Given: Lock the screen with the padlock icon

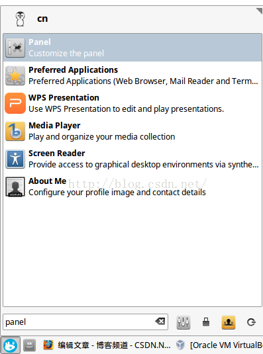Looking at the screenshot, I should (x=206, y=322).
